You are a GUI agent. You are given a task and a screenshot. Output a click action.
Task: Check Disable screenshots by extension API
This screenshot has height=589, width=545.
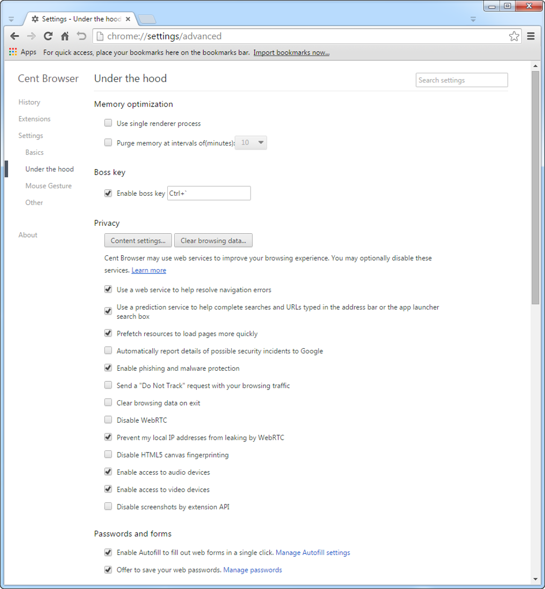click(108, 507)
